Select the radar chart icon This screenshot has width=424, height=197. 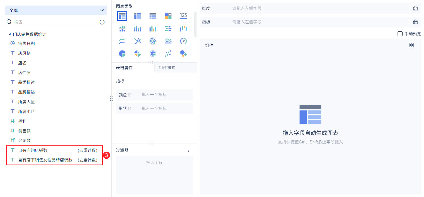tap(153, 41)
